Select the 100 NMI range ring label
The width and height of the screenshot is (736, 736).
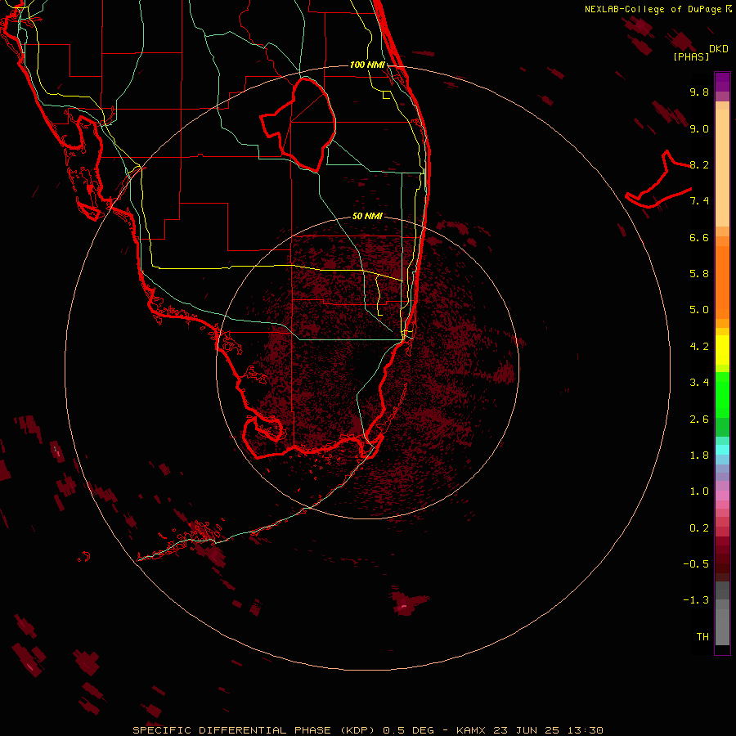[367, 65]
